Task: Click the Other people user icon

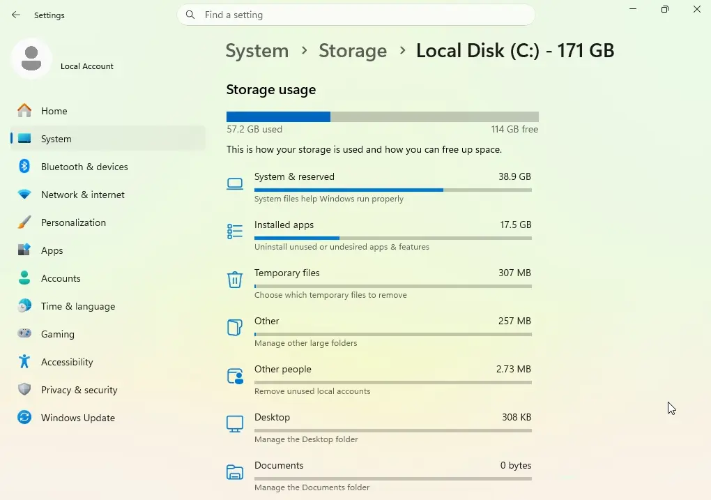Action: tap(235, 376)
